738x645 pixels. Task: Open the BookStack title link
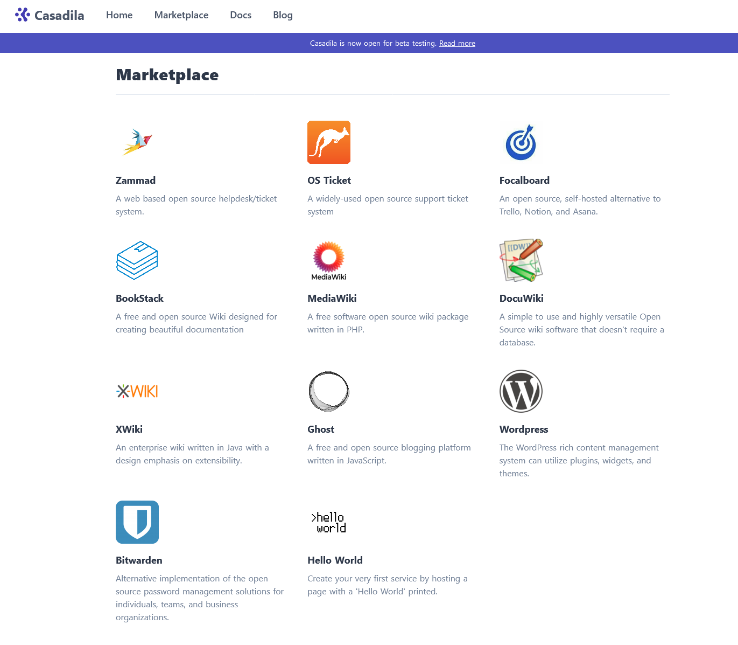tap(139, 299)
